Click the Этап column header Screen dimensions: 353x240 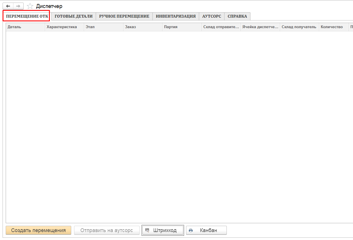(104, 27)
